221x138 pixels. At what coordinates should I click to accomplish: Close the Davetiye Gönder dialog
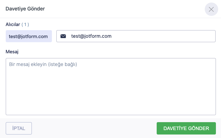click(x=211, y=9)
